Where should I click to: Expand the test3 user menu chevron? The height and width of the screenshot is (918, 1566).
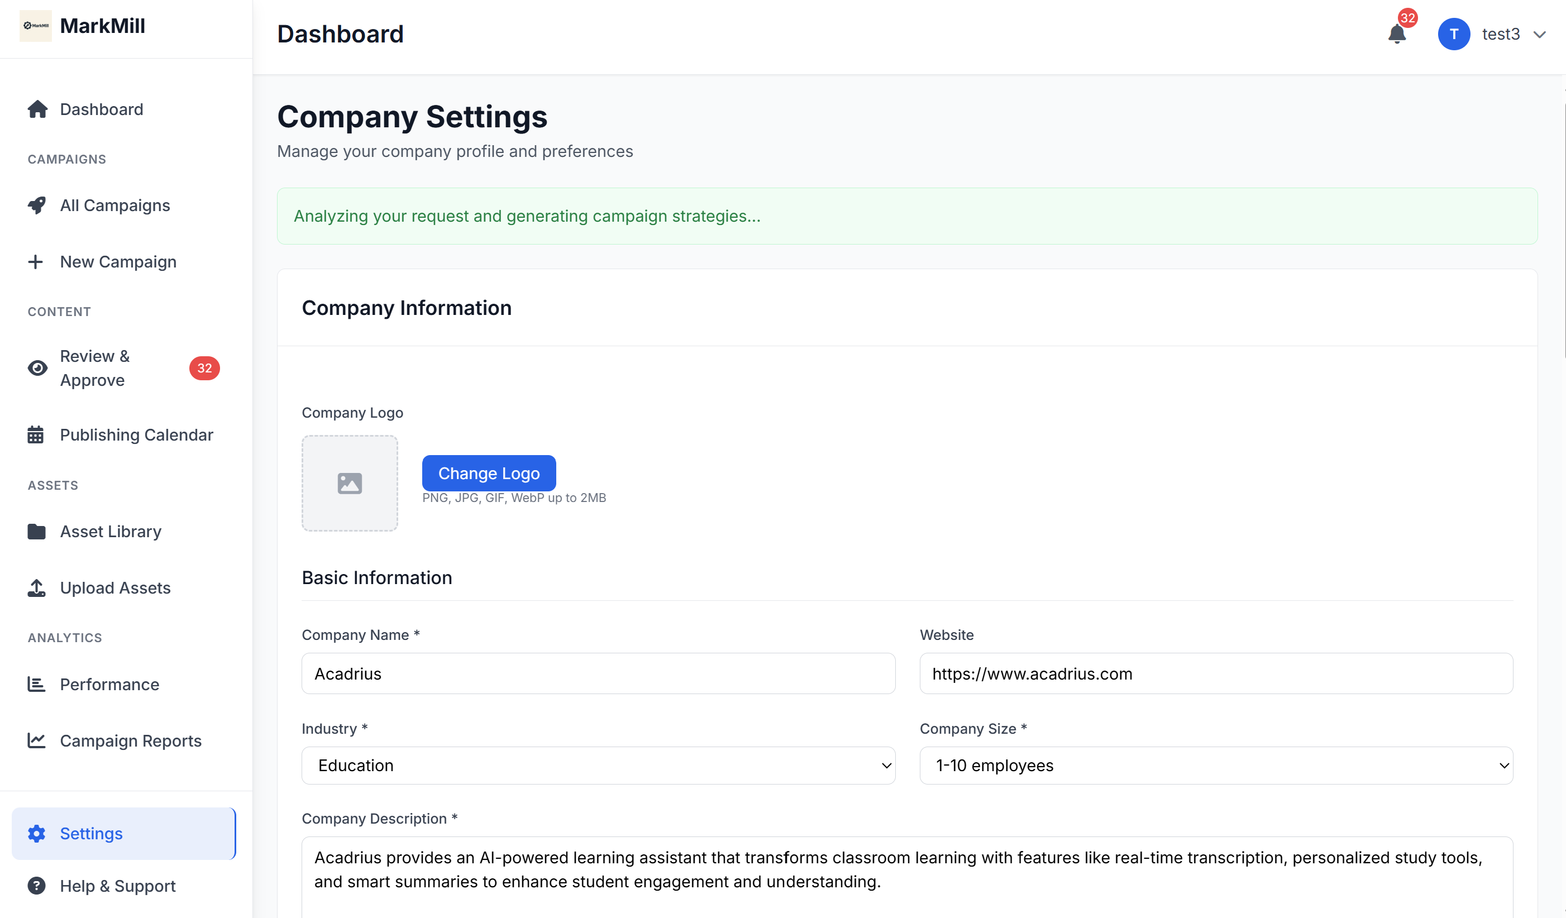coord(1539,34)
